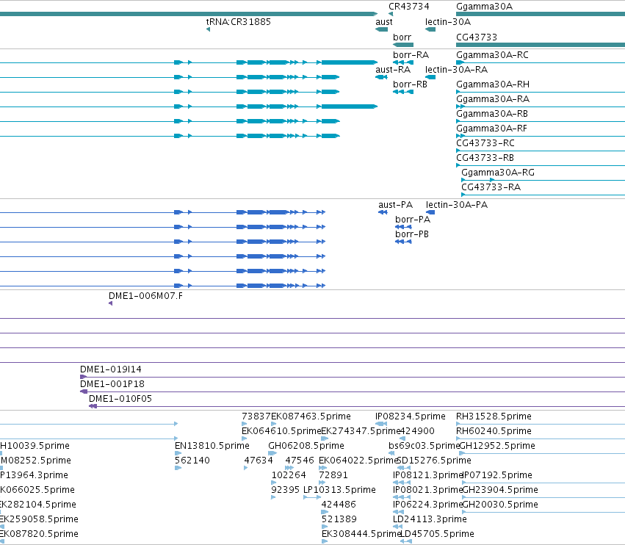Click the aust-RA transcript label

393,70
